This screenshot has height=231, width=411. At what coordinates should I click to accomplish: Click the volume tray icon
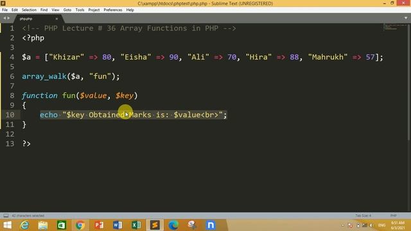click(x=371, y=225)
